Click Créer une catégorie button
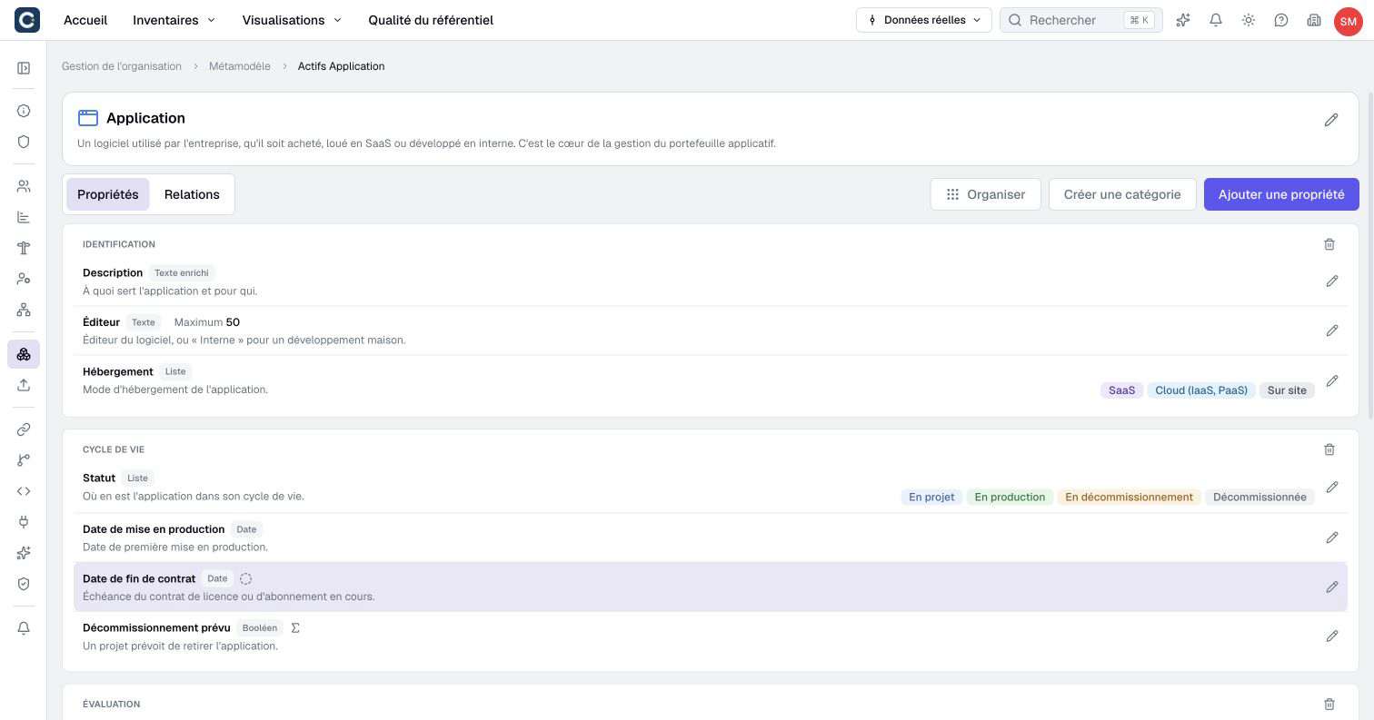The width and height of the screenshot is (1374, 720). (1122, 194)
